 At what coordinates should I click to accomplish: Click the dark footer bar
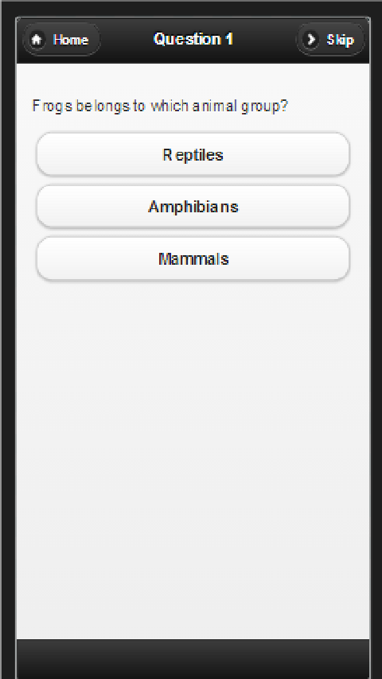point(193,658)
